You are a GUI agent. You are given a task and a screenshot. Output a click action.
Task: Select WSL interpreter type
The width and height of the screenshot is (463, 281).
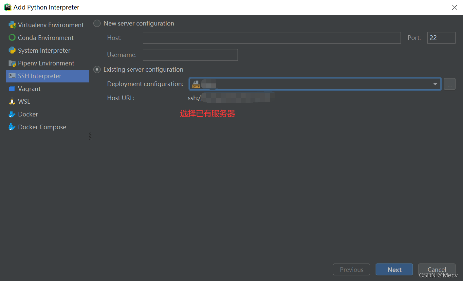click(x=47, y=101)
